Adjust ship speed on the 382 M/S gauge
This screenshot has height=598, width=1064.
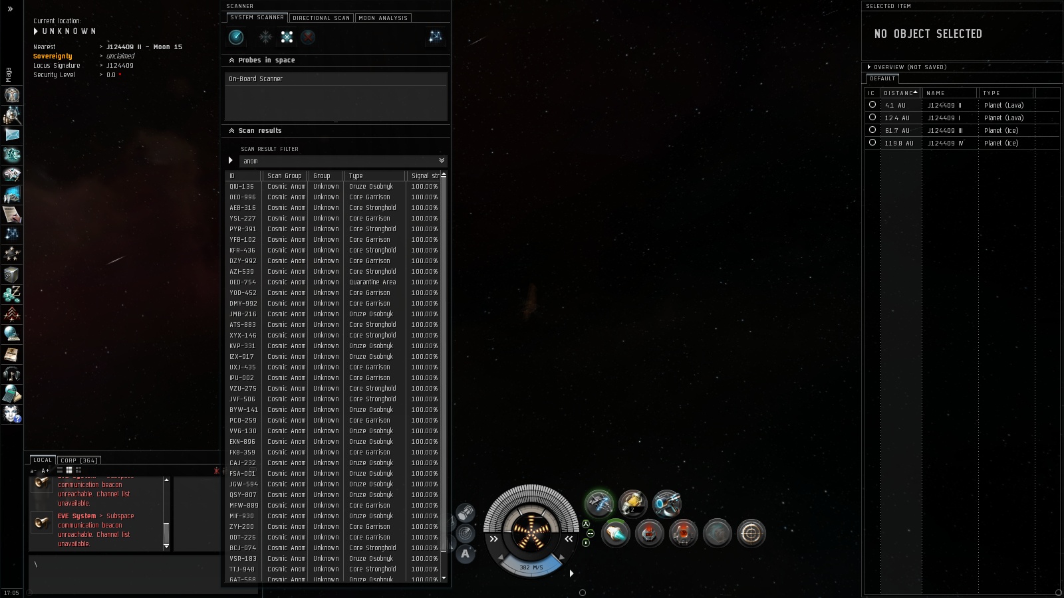pyautogui.click(x=531, y=567)
